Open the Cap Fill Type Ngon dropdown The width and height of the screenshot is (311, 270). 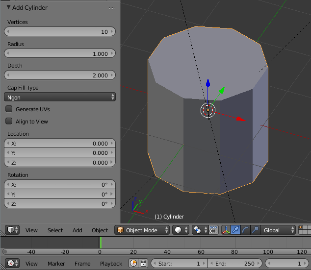click(60, 97)
